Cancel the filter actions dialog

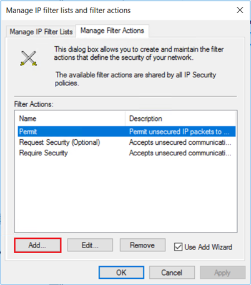click(x=172, y=273)
